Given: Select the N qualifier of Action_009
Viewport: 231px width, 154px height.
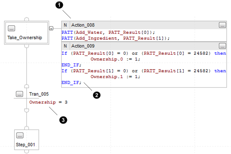Looking at the screenshot, I should coord(65,46).
